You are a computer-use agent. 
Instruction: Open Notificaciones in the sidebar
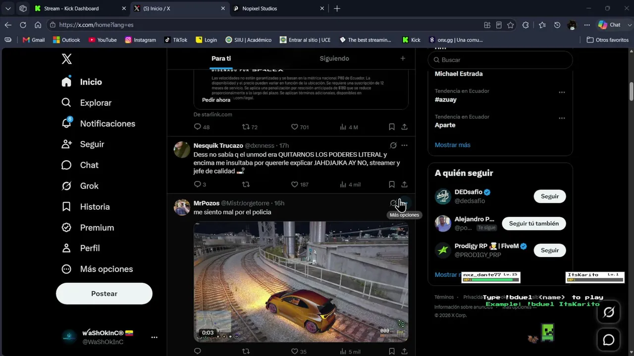point(98,124)
